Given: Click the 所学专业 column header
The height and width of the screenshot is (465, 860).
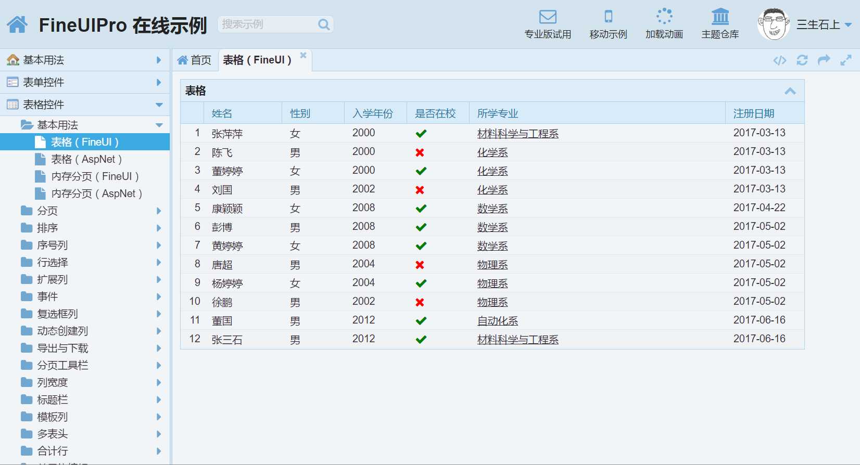Looking at the screenshot, I should point(597,113).
